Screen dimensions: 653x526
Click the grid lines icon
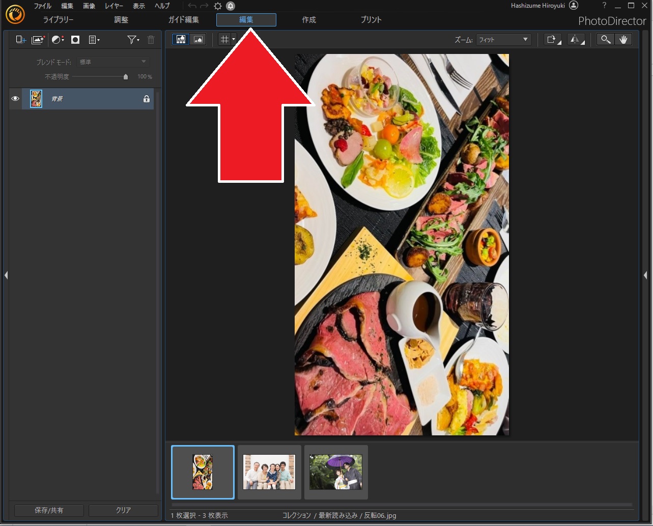[224, 39]
